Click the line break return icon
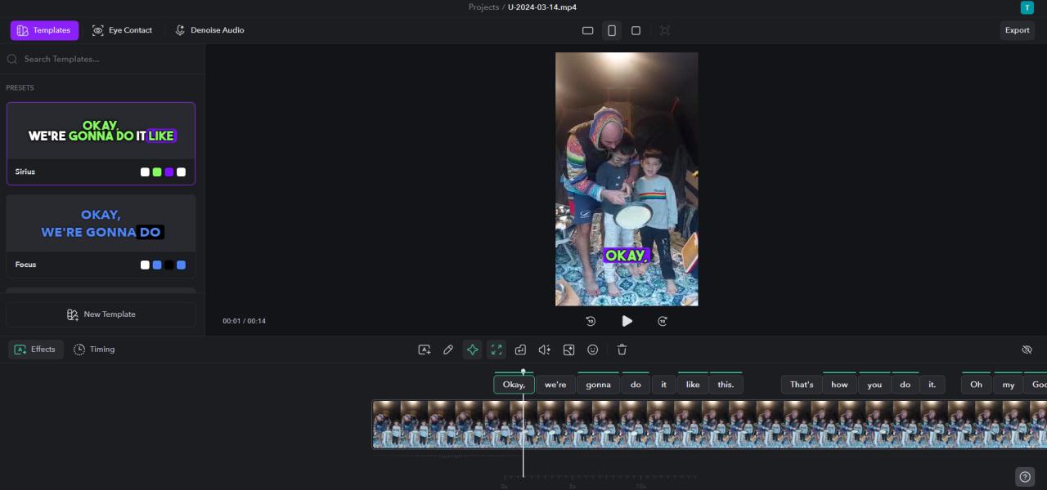The height and width of the screenshot is (490, 1047). pos(520,350)
